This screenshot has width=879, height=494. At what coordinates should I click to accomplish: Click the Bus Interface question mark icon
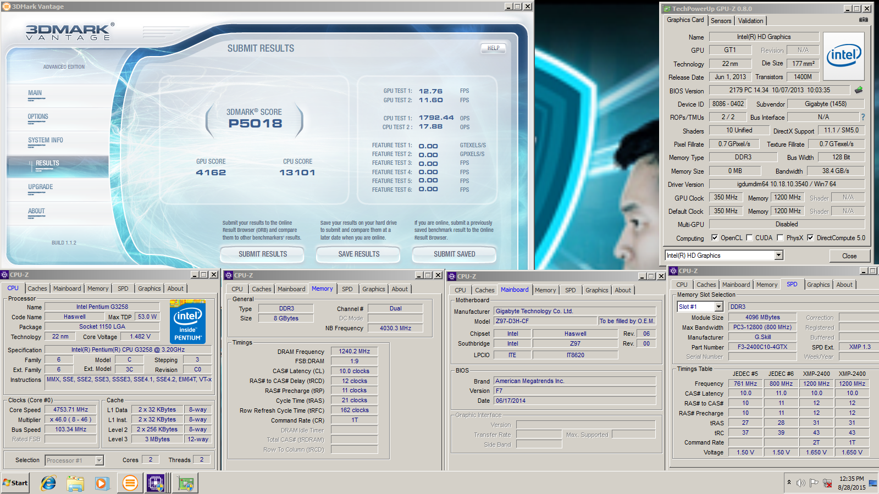tap(863, 117)
